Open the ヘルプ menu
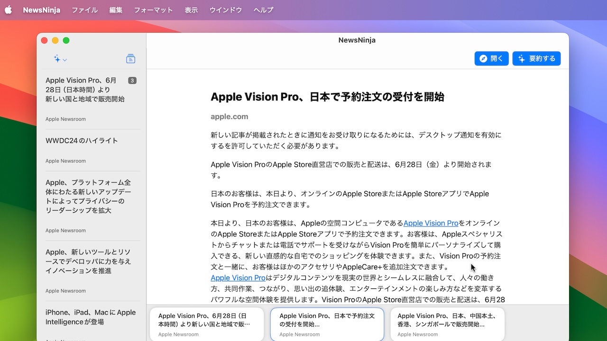 tap(263, 10)
